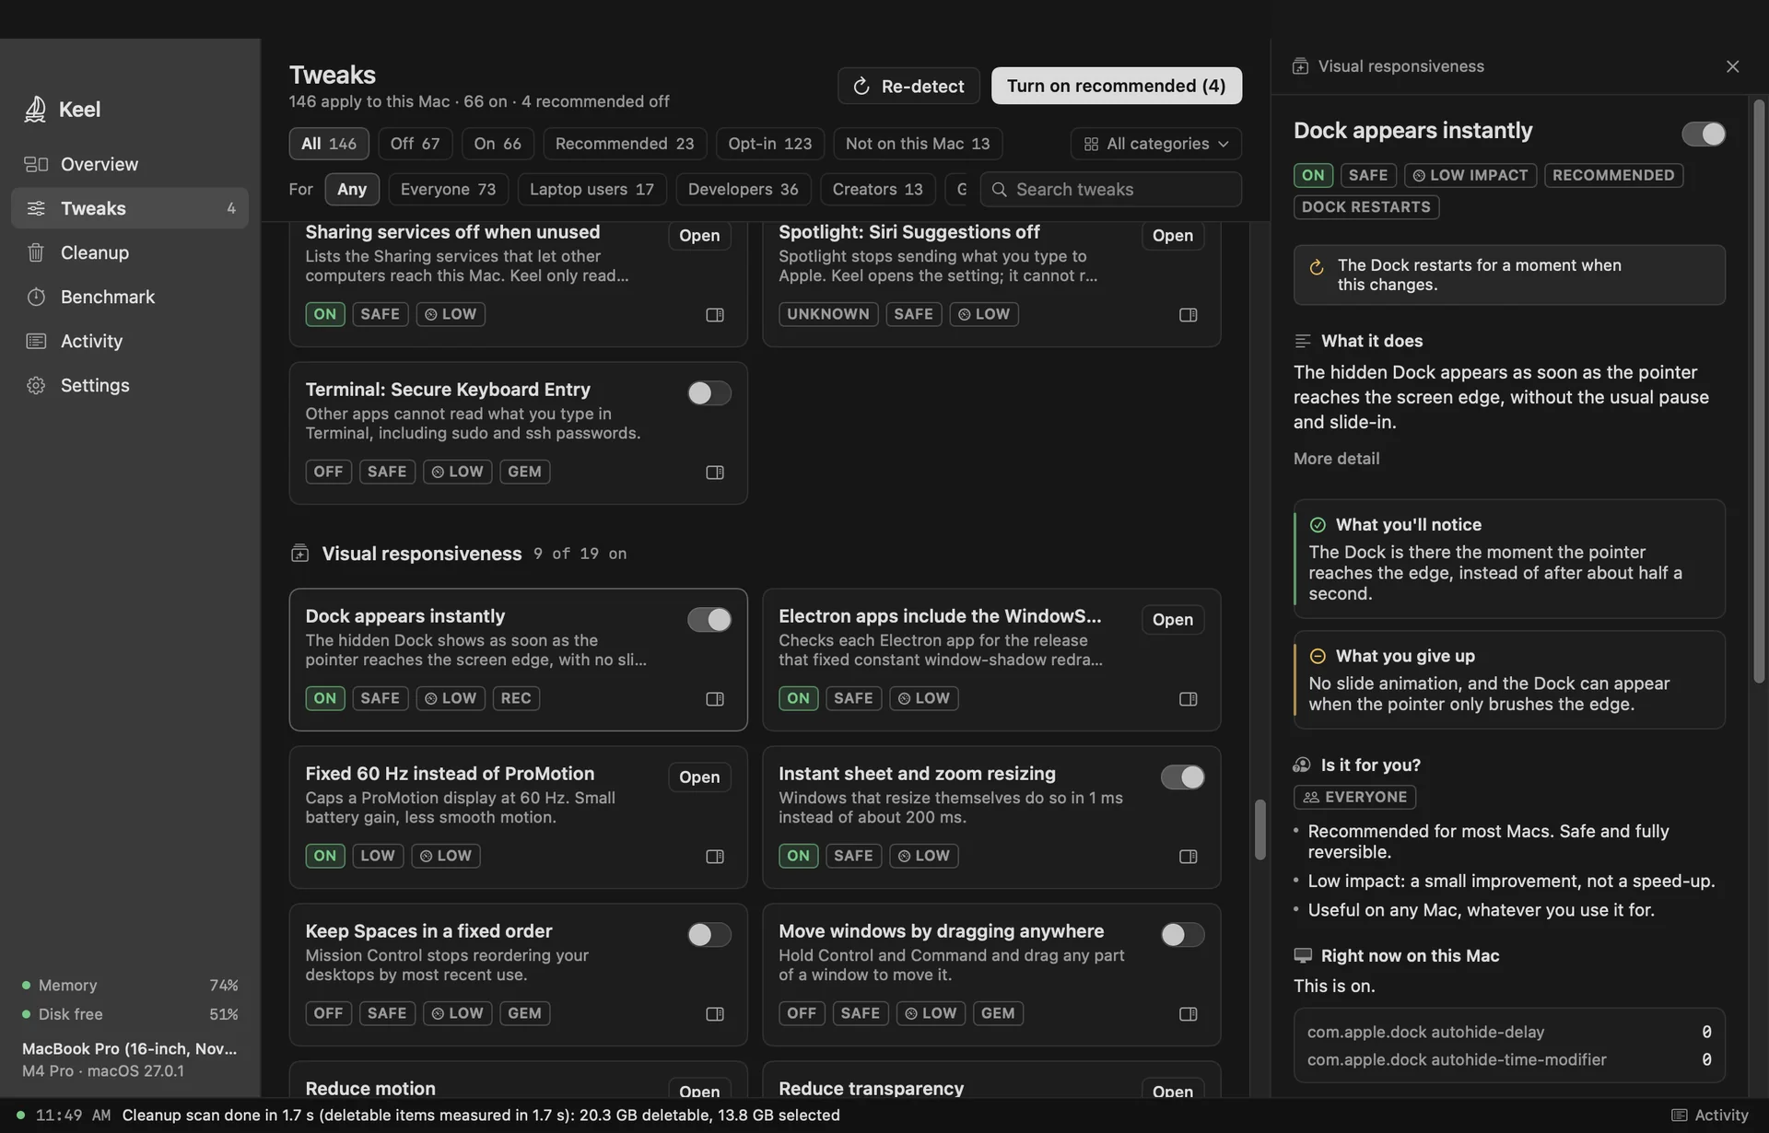Open detail panel icon for Move windows card
The width and height of the screenshot is (1769, 1133).
click(1189, 1013)
